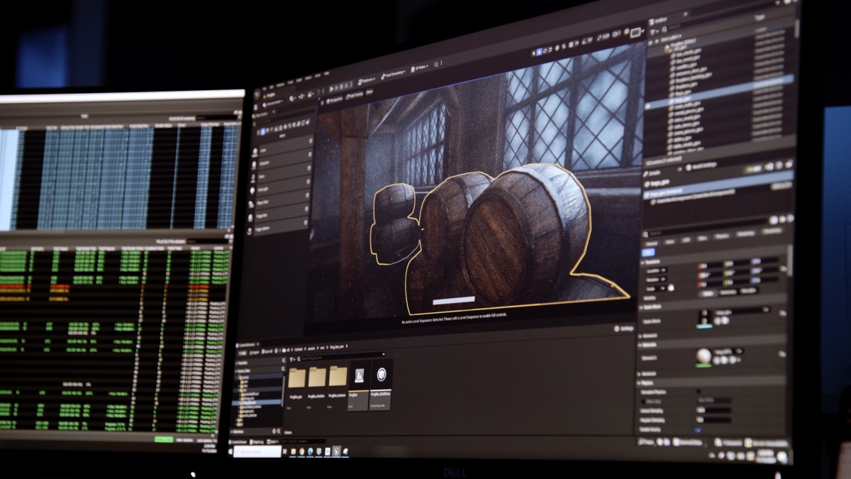
Task: Click Player Start icon in Place Actors
Action: pyautogui.click(x=251, y=204)
